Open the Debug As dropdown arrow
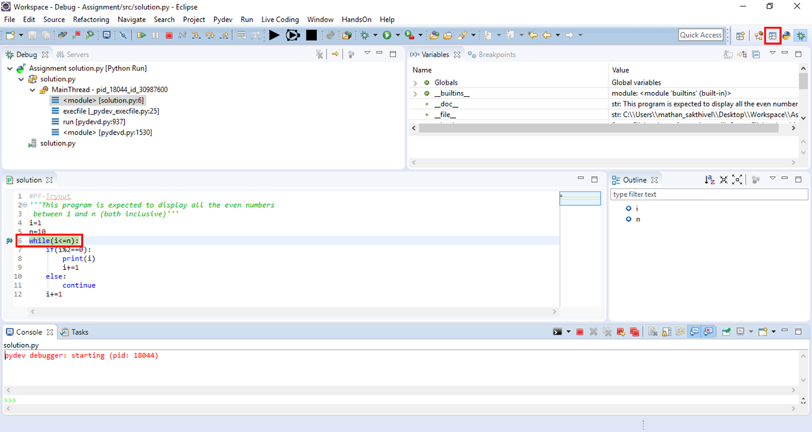 coord(376,35)
